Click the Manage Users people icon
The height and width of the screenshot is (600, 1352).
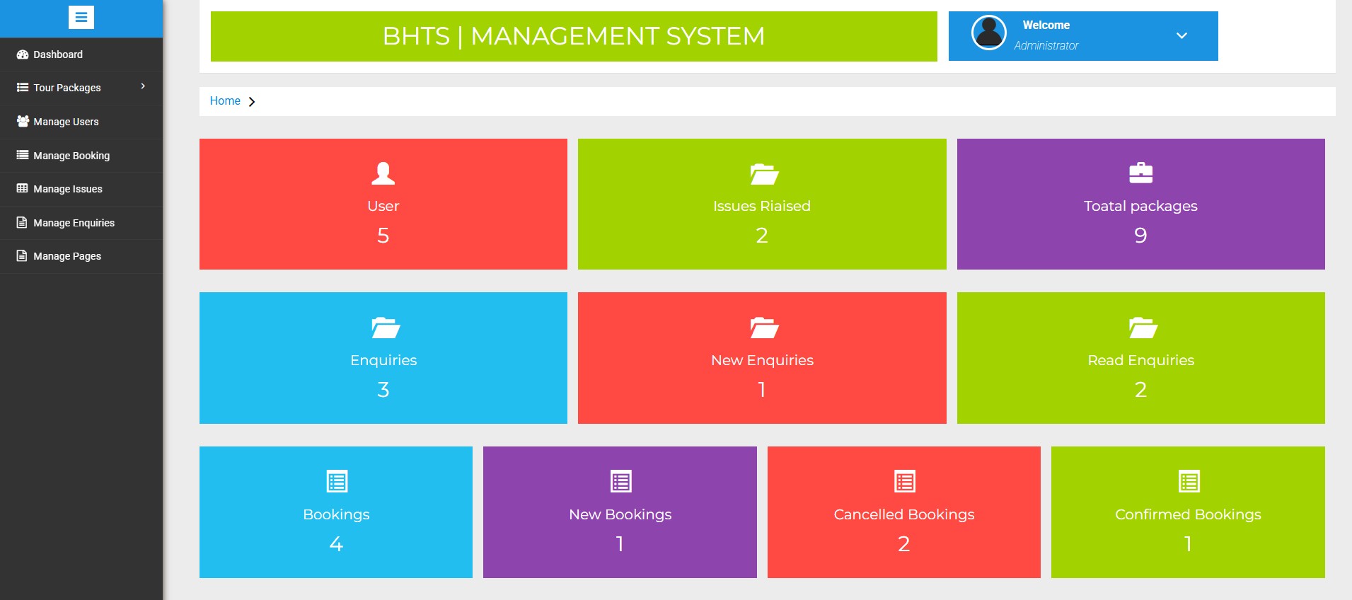23,121
